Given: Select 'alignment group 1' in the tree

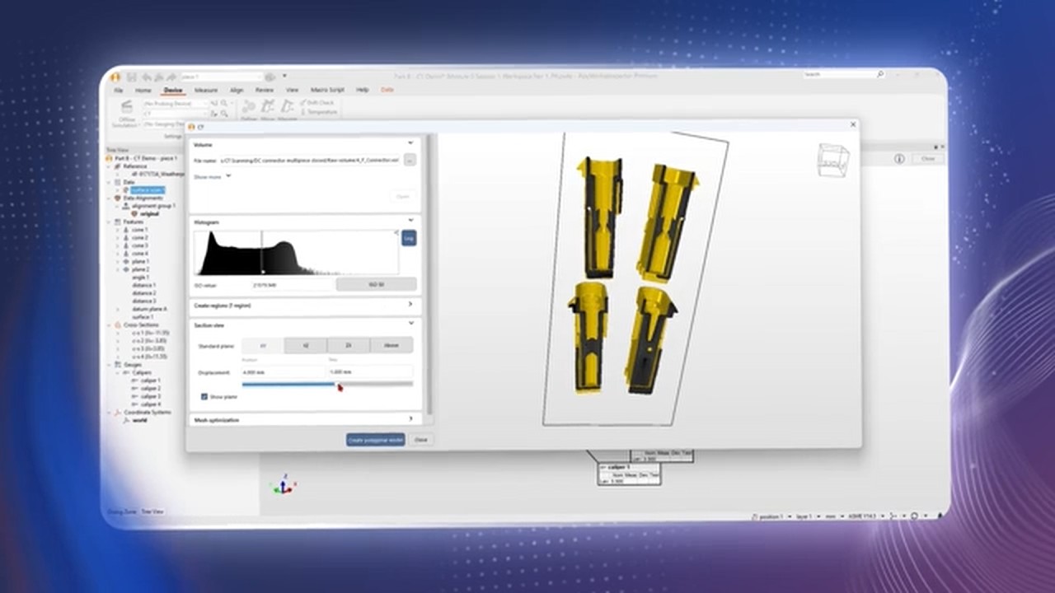Looking at the screenshot, I should 154,206.
